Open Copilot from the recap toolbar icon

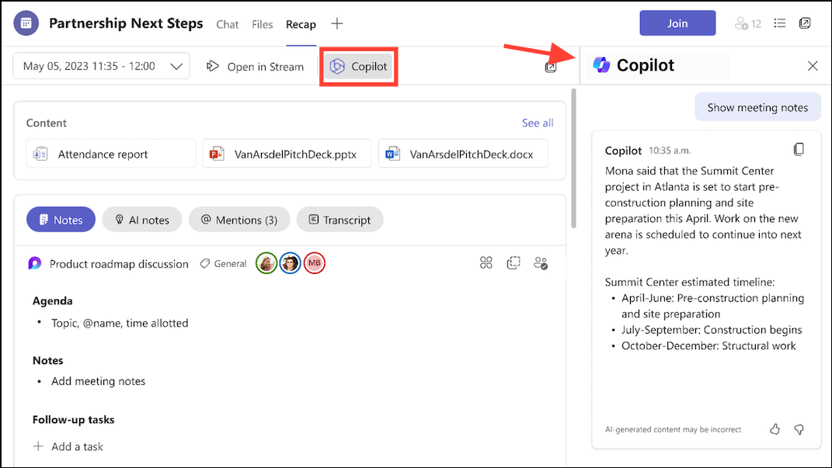358,66
